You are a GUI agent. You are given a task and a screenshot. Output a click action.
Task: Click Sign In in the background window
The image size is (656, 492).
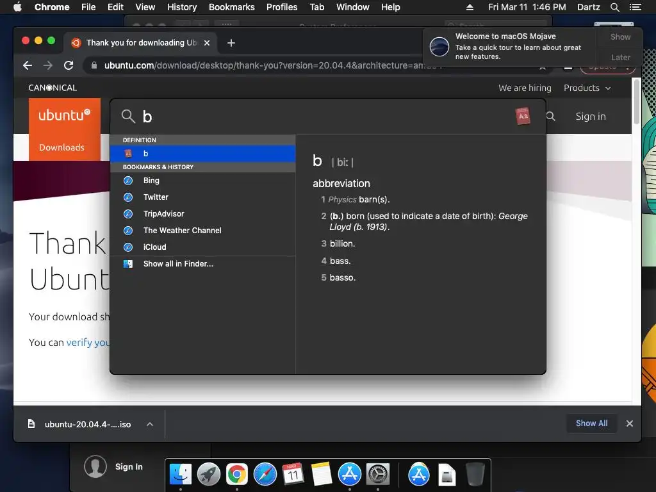(129, 467)
